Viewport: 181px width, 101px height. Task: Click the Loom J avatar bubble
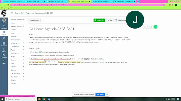pos(135,20)
